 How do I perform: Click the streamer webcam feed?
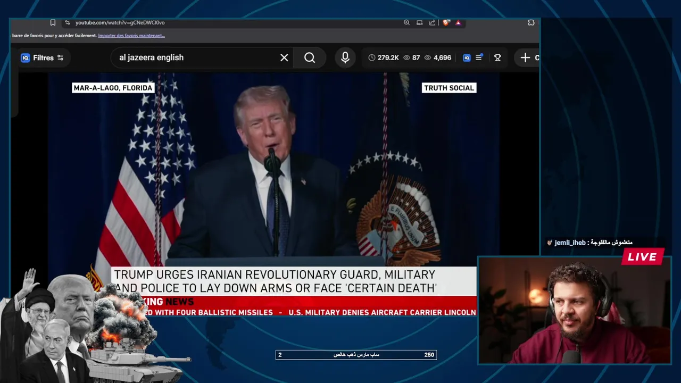click(575, 310)
